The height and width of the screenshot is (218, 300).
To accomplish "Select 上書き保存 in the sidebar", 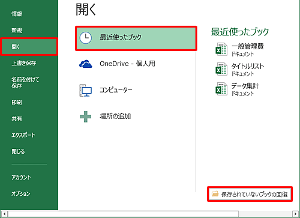I will click(x=23, y=63).
